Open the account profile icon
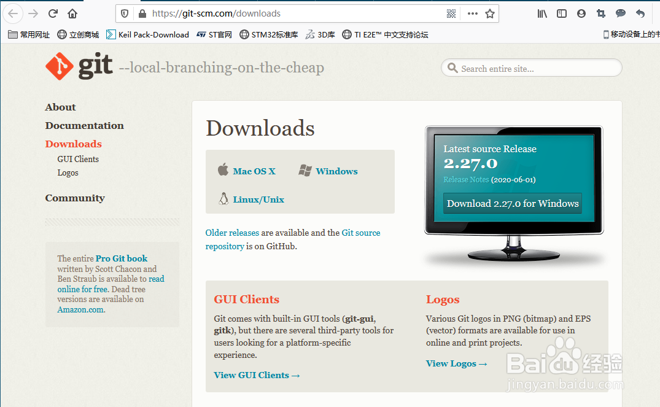The height and width of the screenshot is (407, 660). [581, 14]
